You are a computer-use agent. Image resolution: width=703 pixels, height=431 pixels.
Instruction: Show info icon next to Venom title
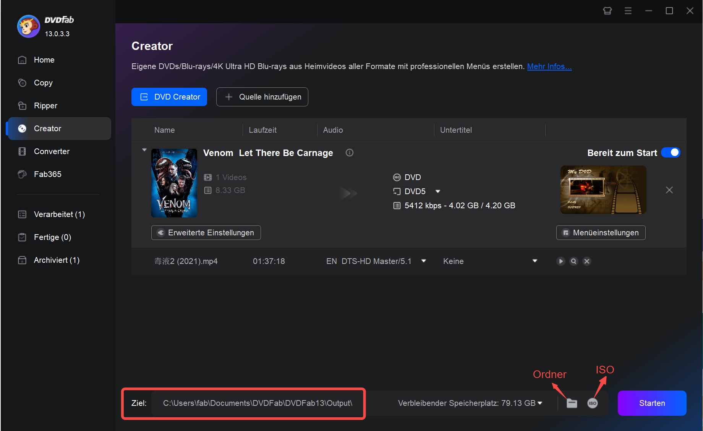[x=350, y=153]
